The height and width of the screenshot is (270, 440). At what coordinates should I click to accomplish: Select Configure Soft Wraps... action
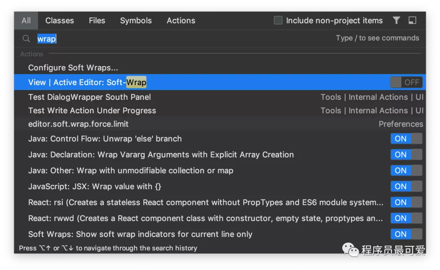coord(220,68)
